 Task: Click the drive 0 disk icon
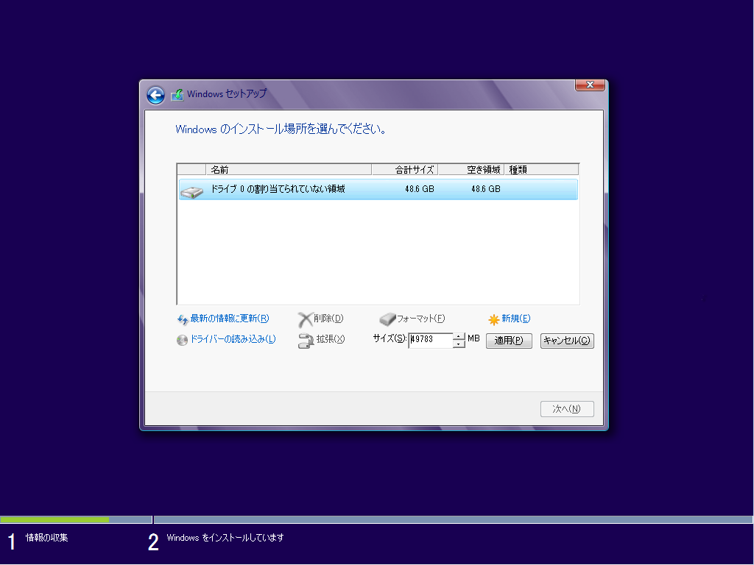pyautogui.click(x=191, y=191)
